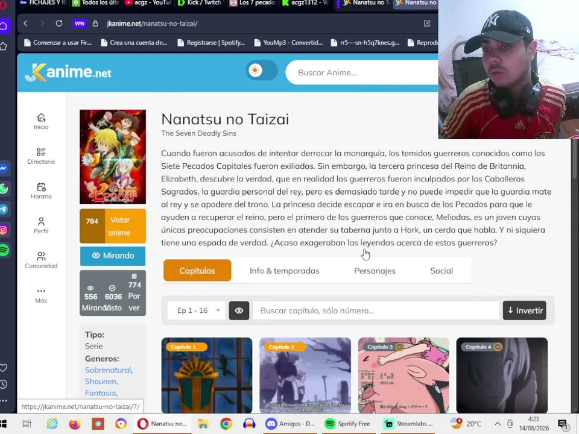Click the Task View taskbar button

pos(27,424)
